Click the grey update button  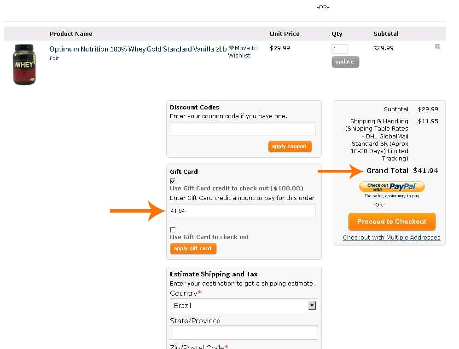(345, 62)
